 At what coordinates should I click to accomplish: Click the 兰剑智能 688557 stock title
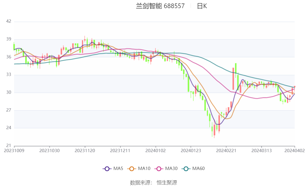(x=160, y=6)
